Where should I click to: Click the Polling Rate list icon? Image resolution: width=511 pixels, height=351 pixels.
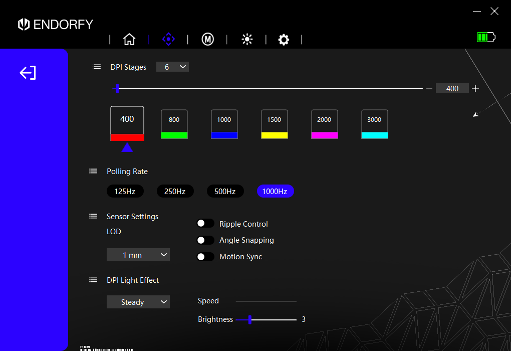coord(93,171)
